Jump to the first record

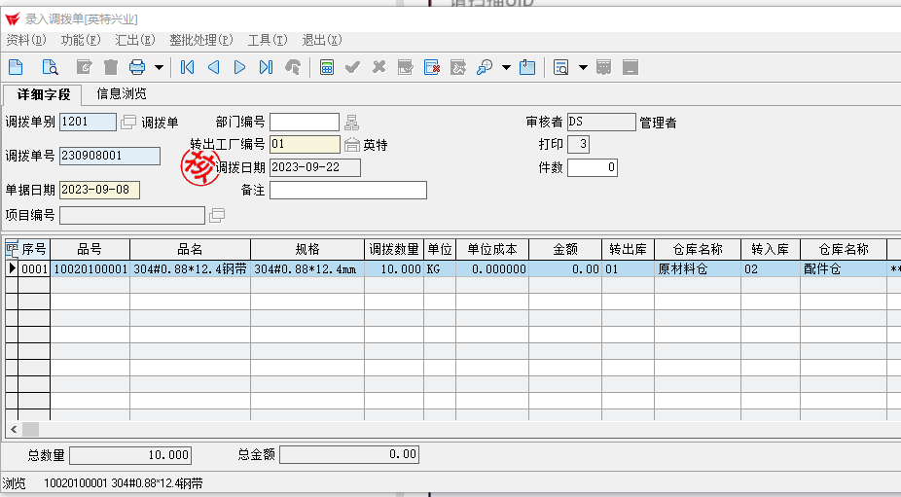(x=187, y=67)
